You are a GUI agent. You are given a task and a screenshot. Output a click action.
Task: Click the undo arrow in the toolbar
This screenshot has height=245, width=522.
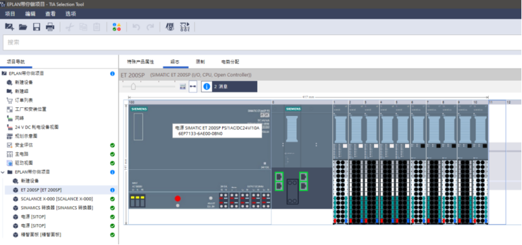[136, 27]
